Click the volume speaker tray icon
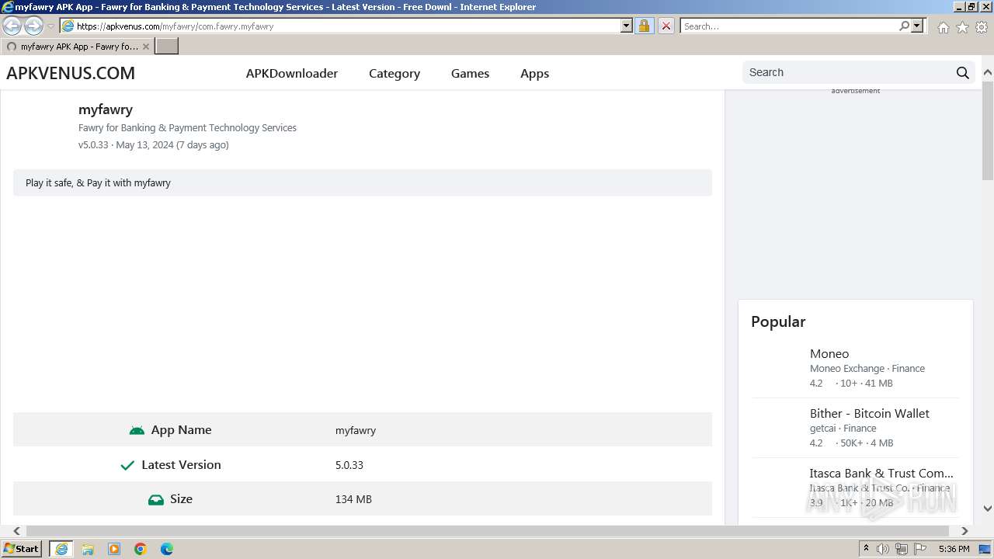This screenshot has width=994, height=559. tap(883, 549)
